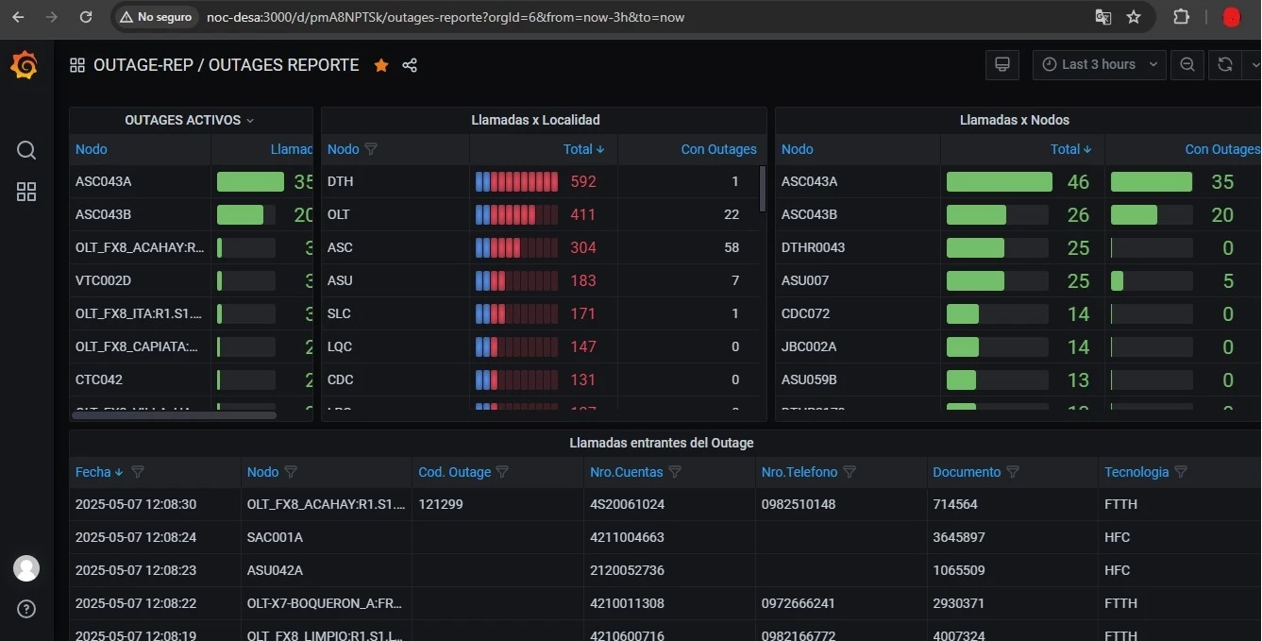Open the sidebar search icon
Viewport: 1262px width, 641px height.
(26, 150)
